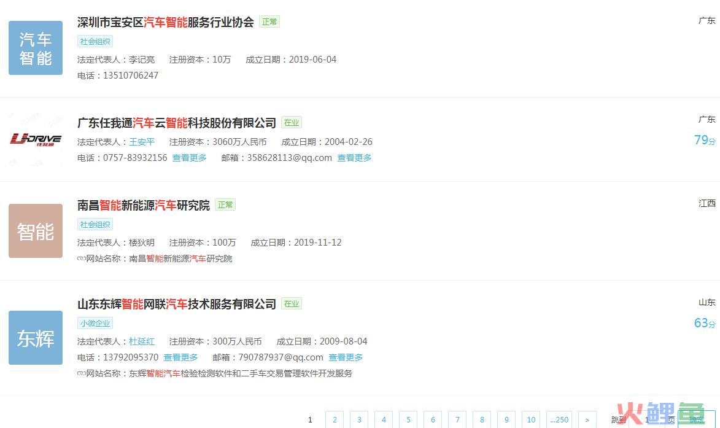Open the 汽车智能 blue logo tile

point(36,48)
